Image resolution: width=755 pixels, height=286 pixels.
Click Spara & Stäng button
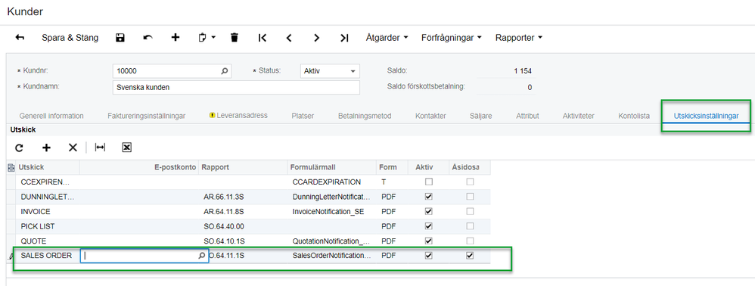[x=70, y=38]
